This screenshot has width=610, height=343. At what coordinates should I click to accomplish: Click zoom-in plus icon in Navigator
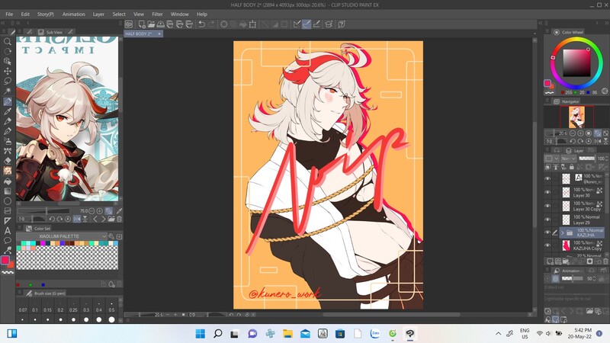[580, 133]
